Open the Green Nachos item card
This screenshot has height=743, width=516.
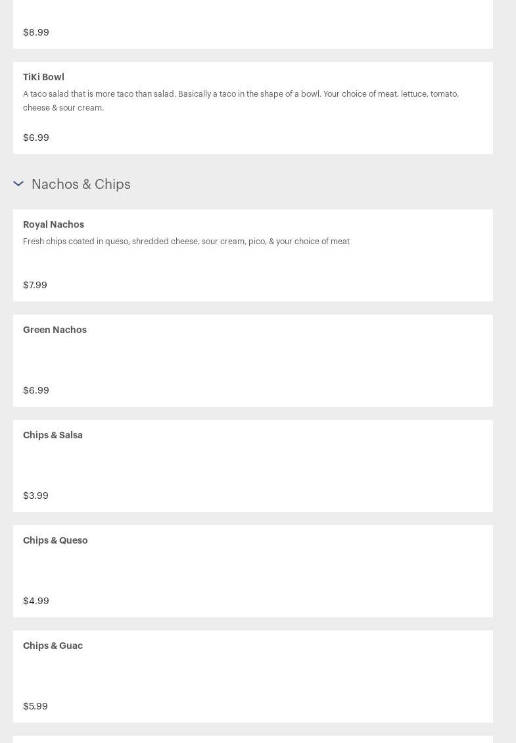pos(253,361)
